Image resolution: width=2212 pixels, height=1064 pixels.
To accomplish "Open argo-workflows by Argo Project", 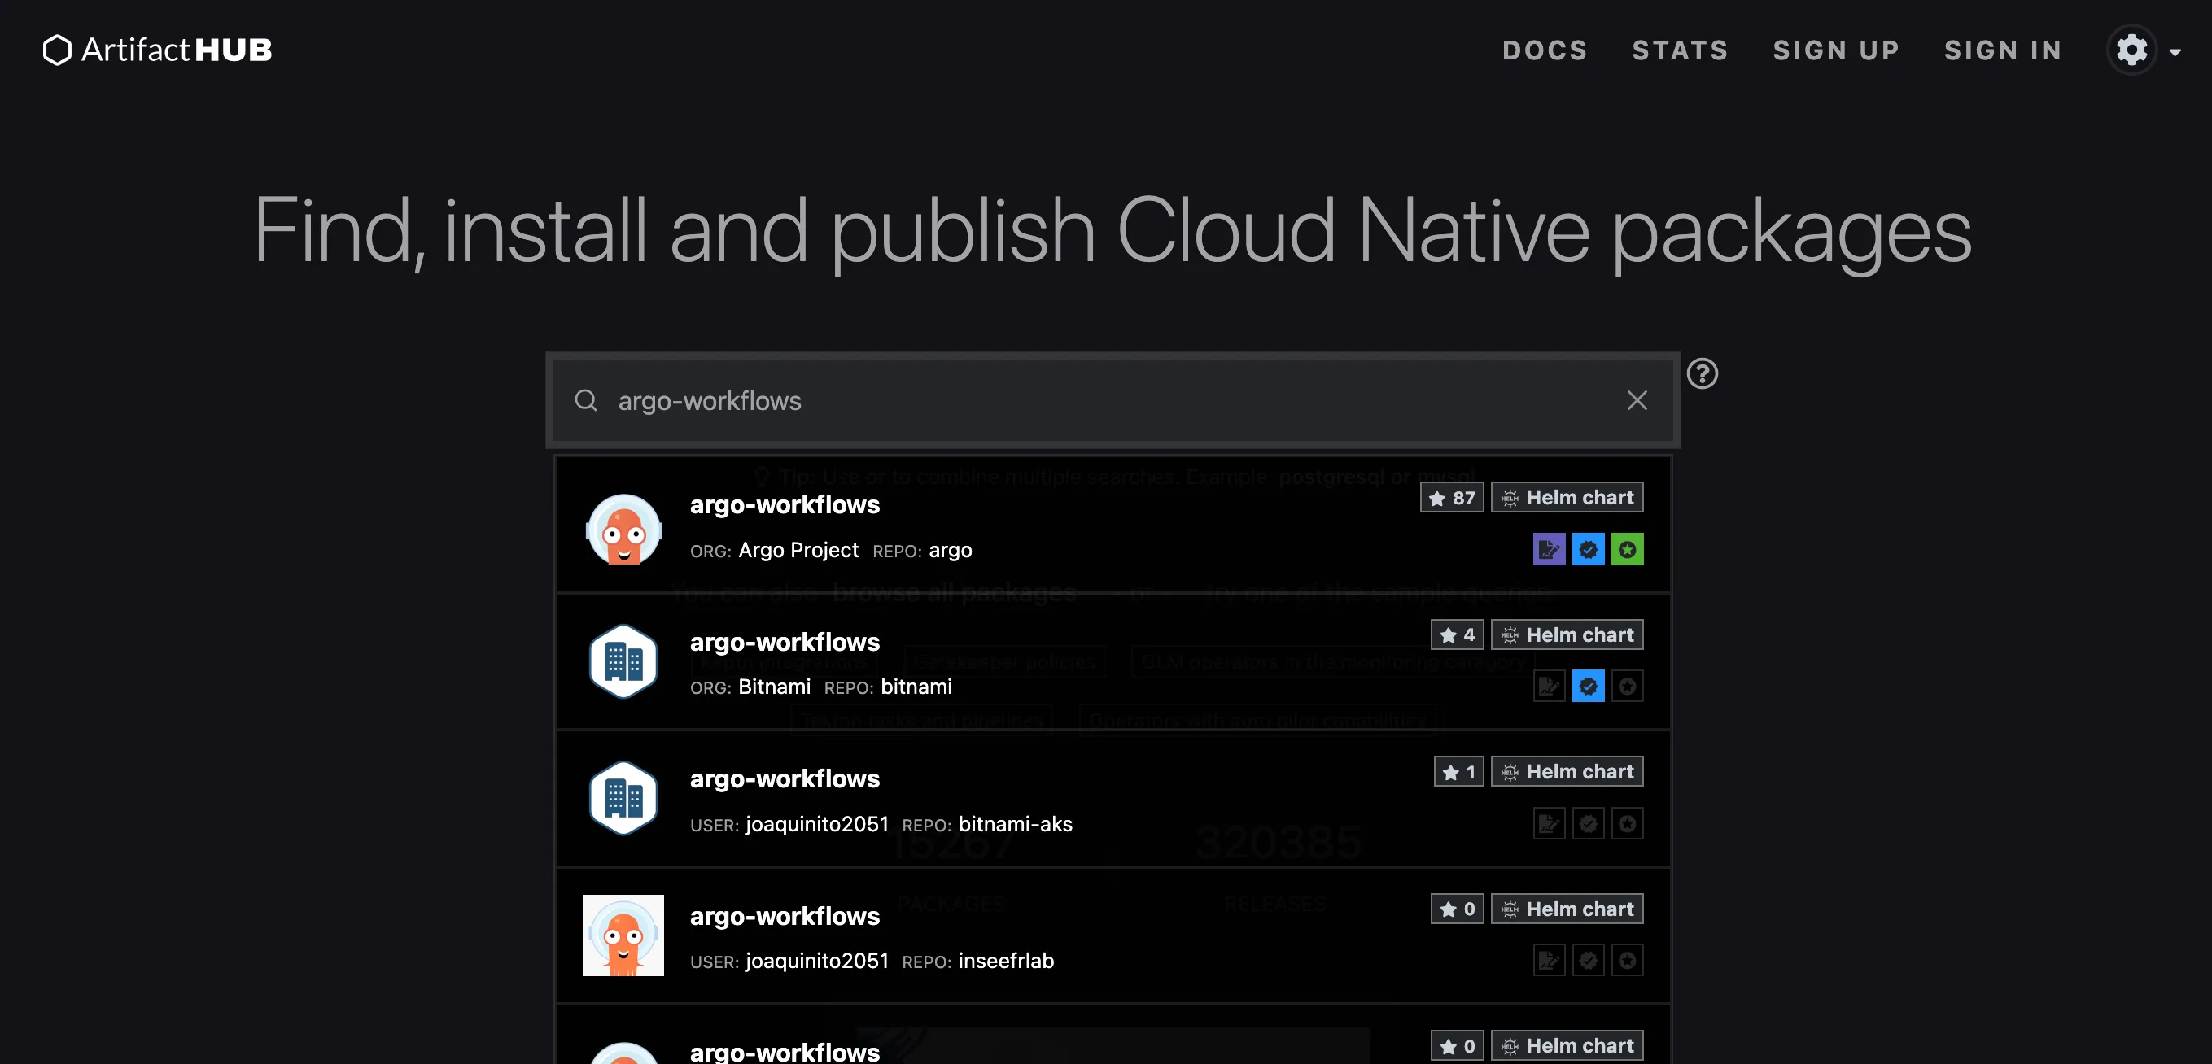I will (x=1113, y=525).
